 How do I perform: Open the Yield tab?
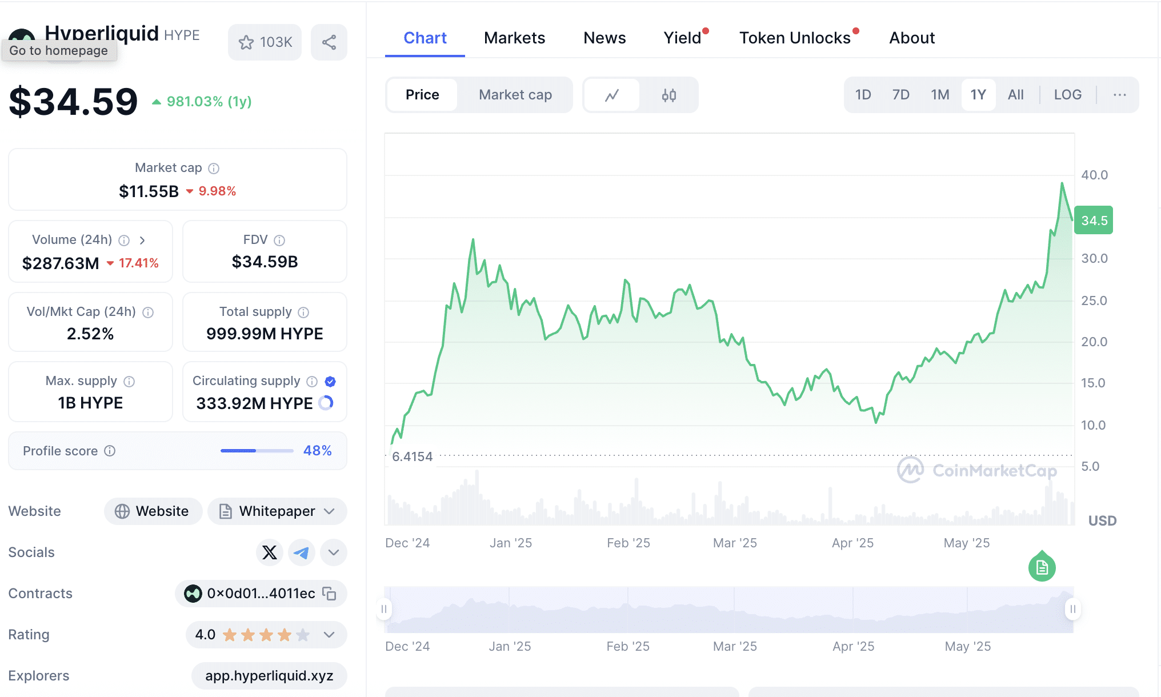pos(683,38)
